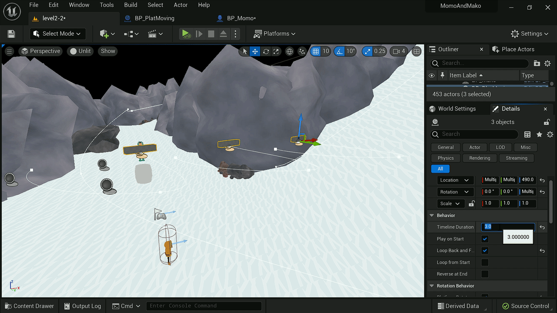Open Details property matrix grid icon

coord(527,134)
